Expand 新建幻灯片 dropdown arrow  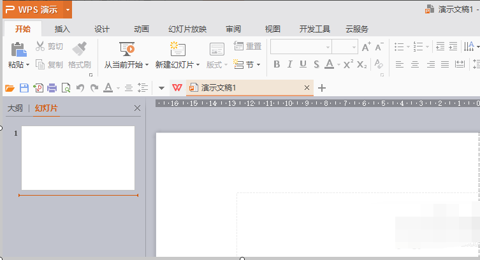(198, 65)
